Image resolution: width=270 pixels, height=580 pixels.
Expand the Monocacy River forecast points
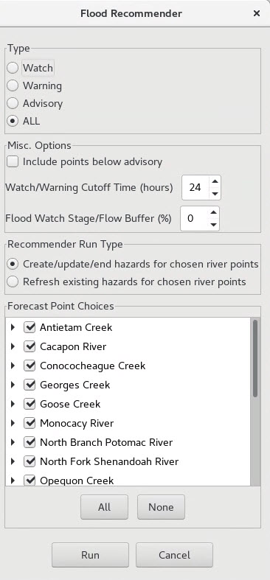coord(13,423)
